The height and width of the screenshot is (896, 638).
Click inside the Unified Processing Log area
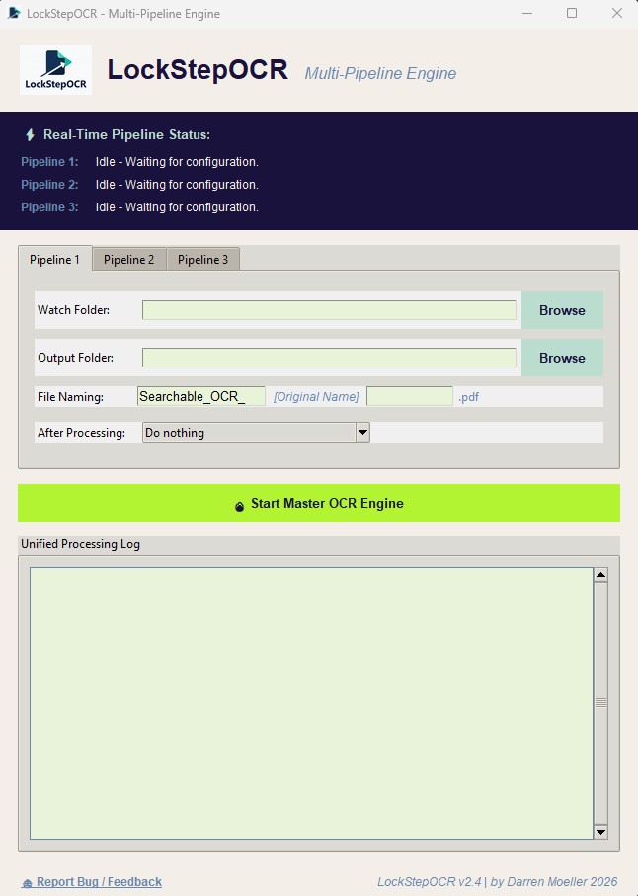(312, 702)
